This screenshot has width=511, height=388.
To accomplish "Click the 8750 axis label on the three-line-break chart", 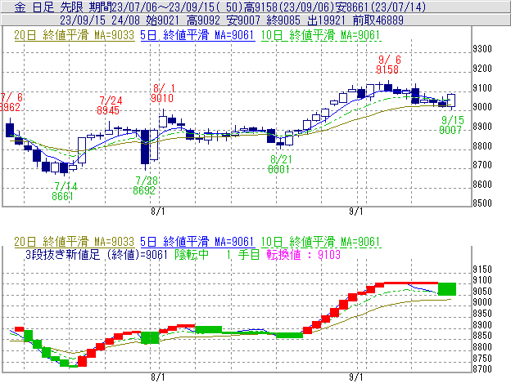I will click(x=482, y=358).
